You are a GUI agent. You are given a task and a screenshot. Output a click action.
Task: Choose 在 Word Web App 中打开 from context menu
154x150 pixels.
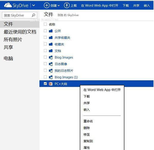click(102, 90)
